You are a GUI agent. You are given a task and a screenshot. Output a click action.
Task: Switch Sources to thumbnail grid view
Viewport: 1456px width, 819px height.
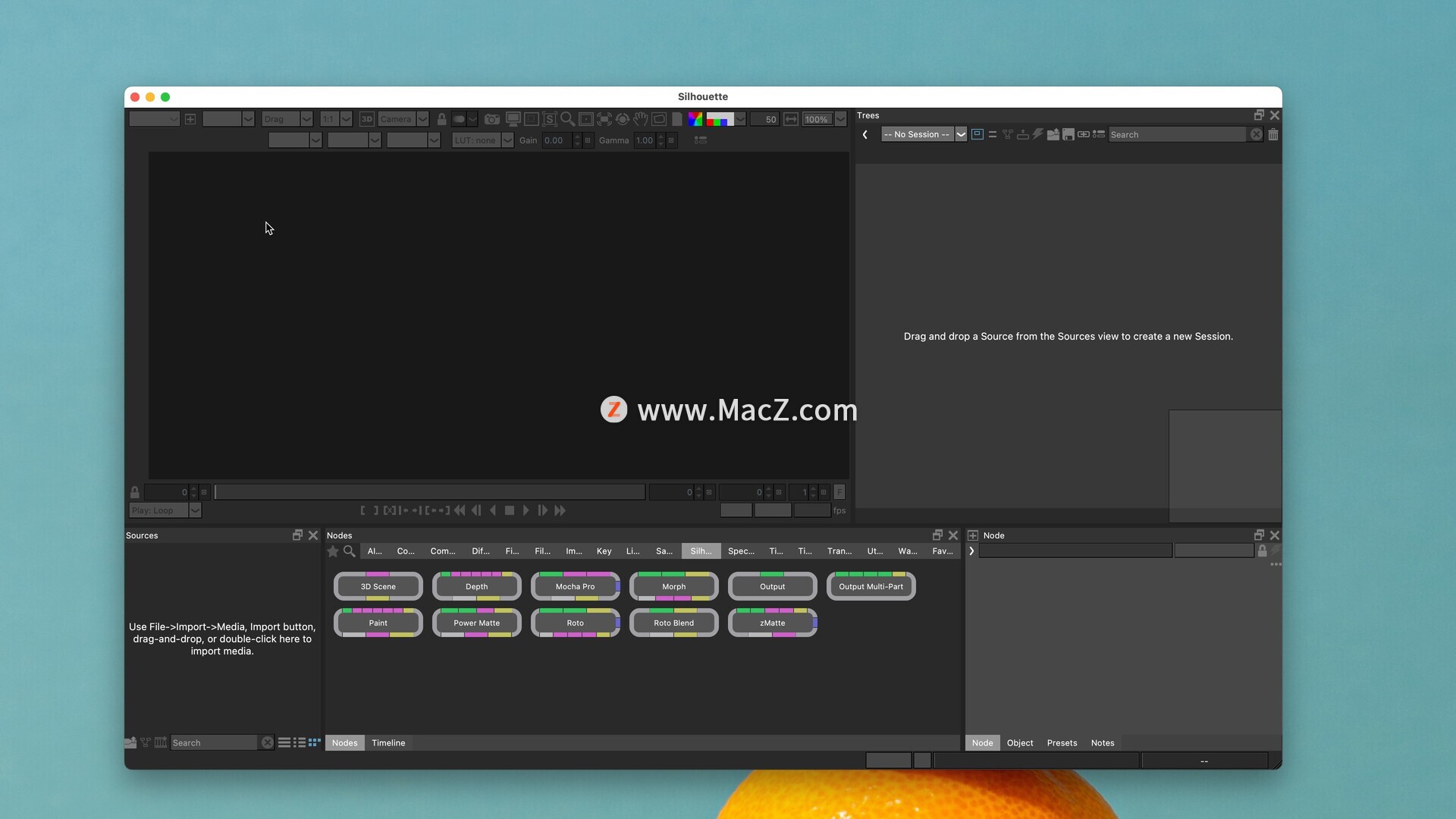point(314,742)
